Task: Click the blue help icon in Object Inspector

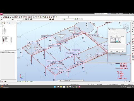Action: 10,23
